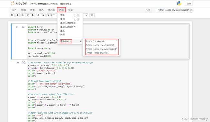The image size is (210, 122).
Task: Click the 内核 menu in the menu bar
Action: point(61,10)
